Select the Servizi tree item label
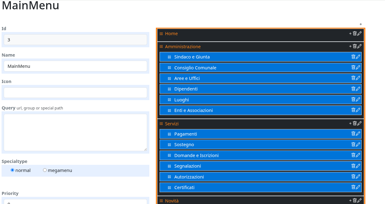The width and height of the screenshot is (385, 204). [172, 124]
